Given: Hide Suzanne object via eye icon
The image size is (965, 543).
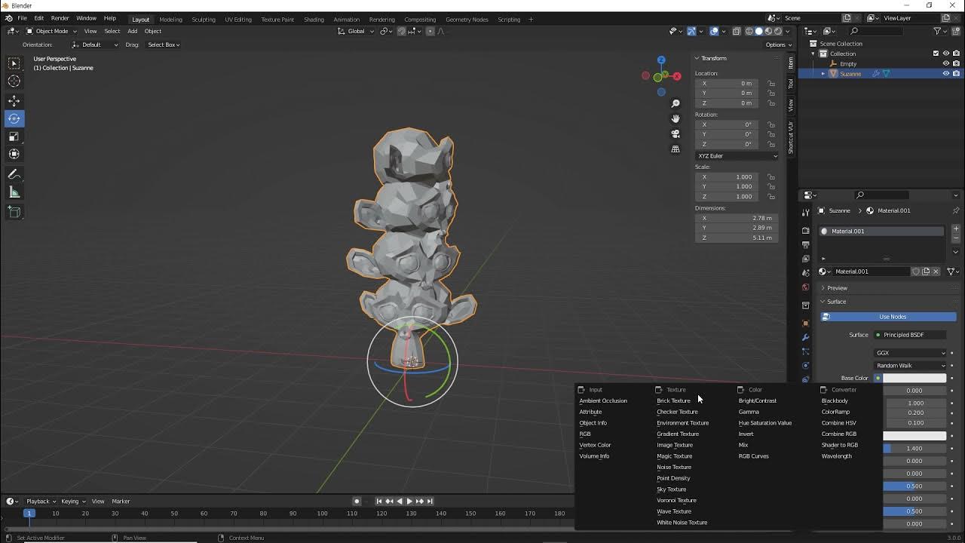Looking at the screenshot, I should [946, 73].
